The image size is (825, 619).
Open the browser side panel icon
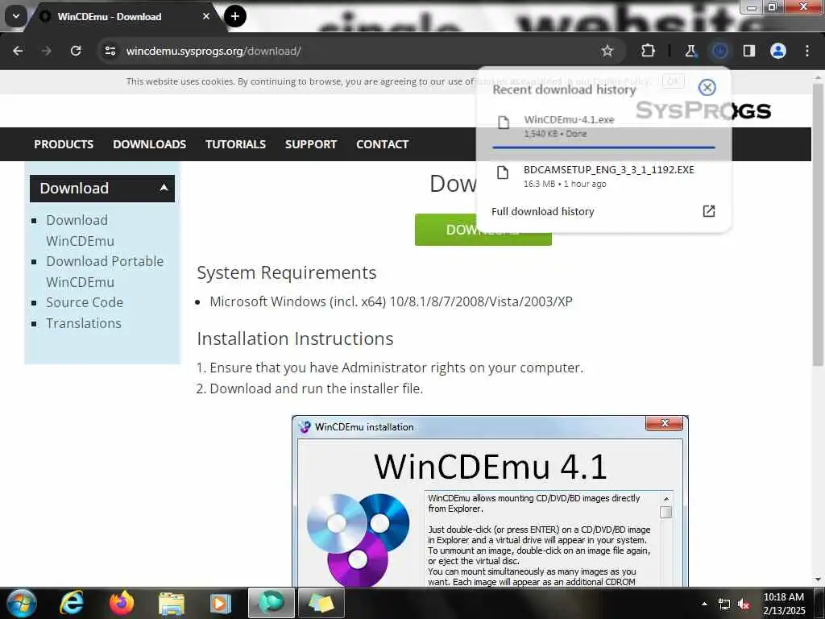(x=749, y=51)
